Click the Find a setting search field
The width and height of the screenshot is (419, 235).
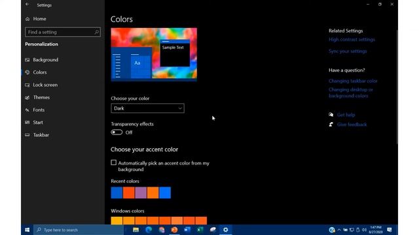63,32
